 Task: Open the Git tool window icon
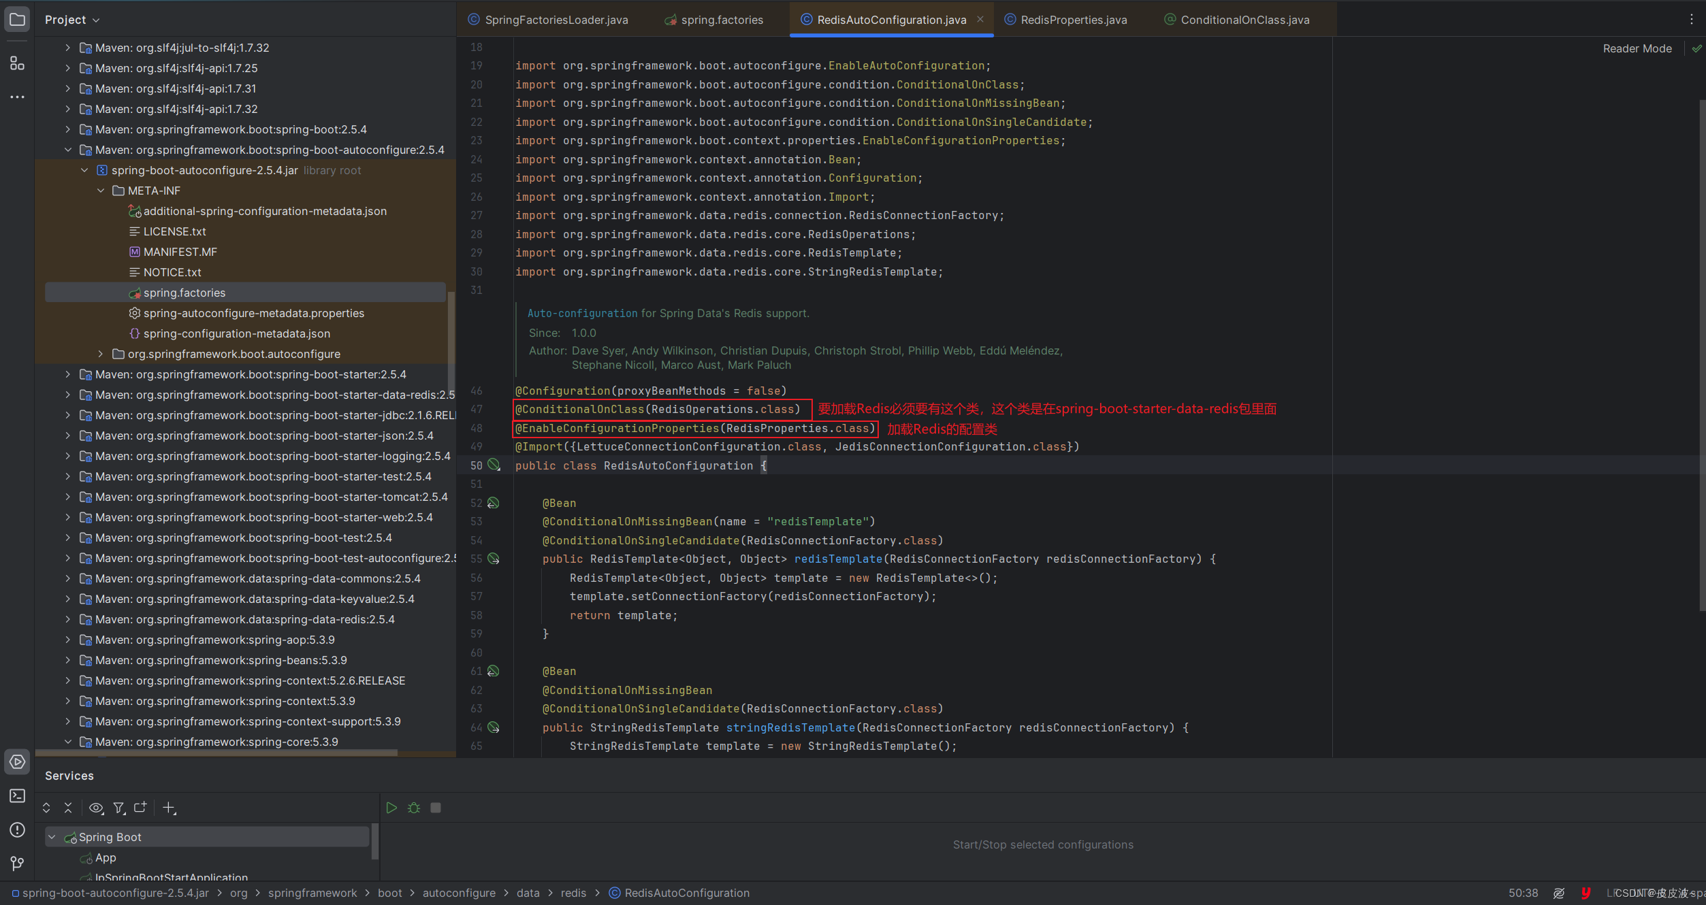point(17,863)
